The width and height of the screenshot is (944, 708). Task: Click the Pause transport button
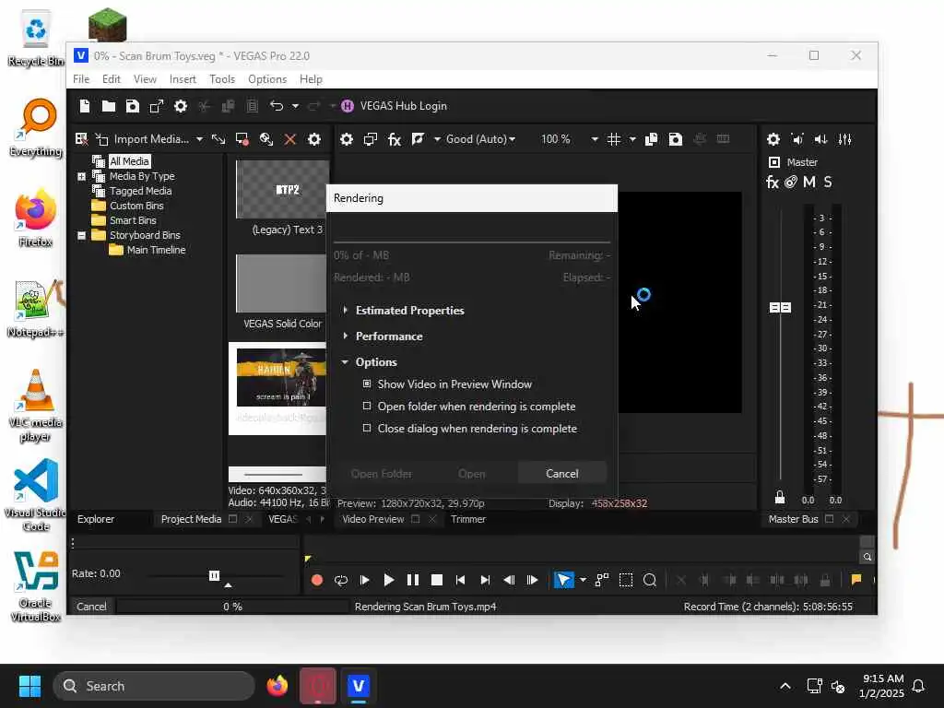tap(413, 581)
